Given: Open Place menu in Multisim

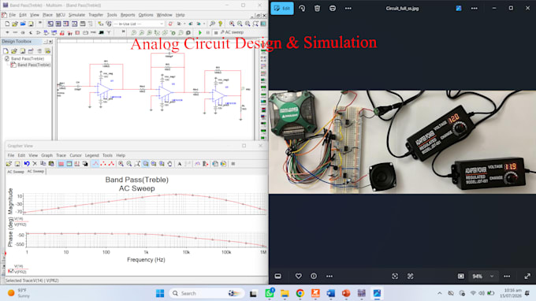Looking at the screenshot, I should click(x=47, y=15).
